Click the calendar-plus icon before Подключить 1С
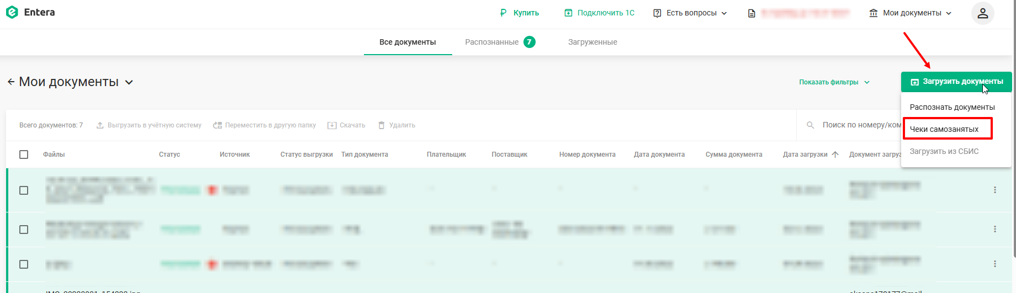 point(568,13)
